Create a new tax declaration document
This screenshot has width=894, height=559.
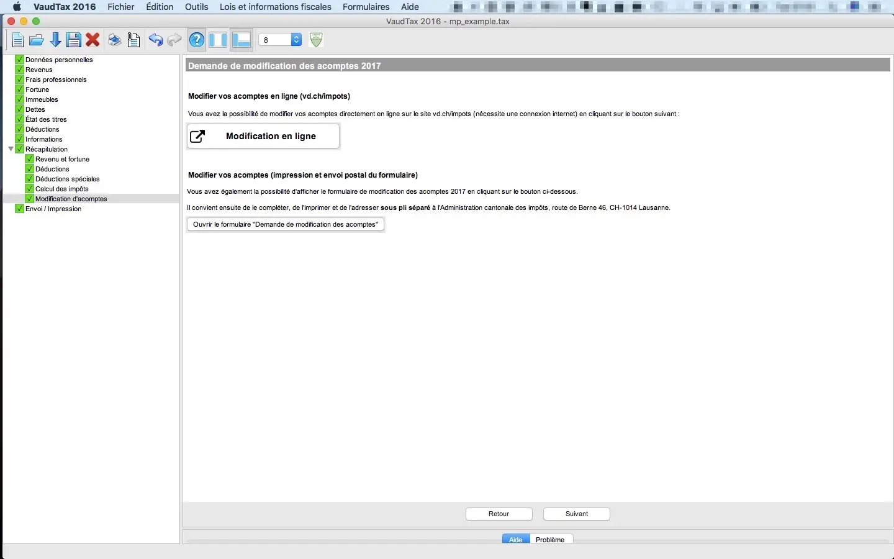[x=18, y=40]
